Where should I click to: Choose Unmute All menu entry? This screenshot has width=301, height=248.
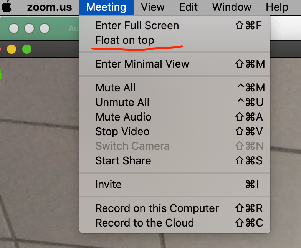(x=175, y=102)
